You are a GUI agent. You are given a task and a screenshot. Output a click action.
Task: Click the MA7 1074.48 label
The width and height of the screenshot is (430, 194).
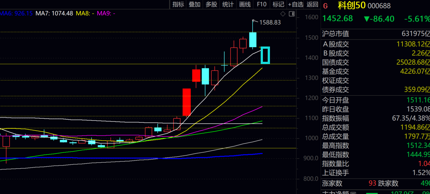tap(54, 13)
